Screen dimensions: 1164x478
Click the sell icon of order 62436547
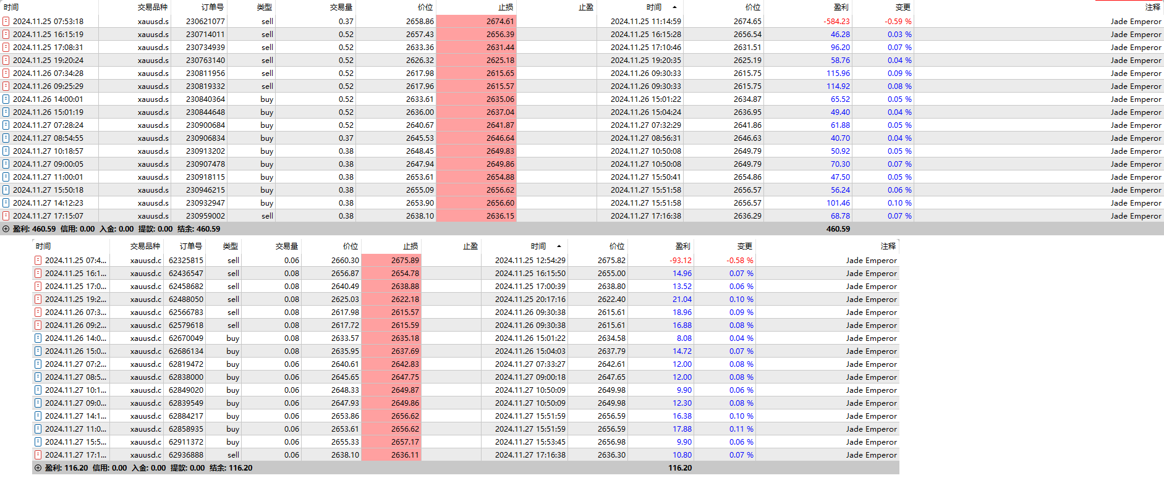[38, 273]
